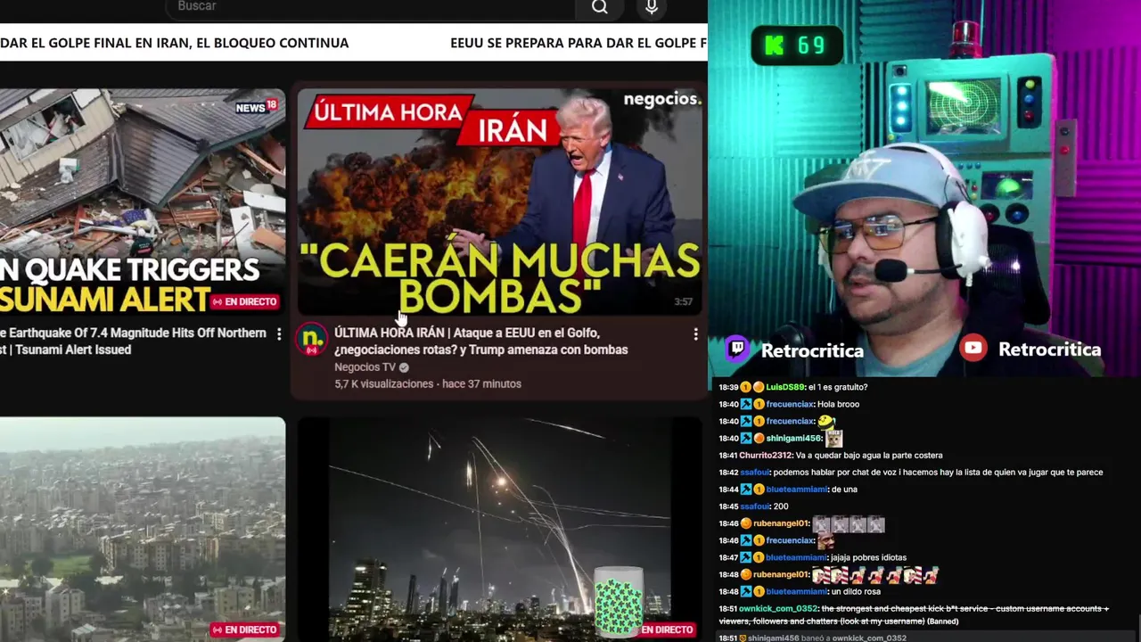The height and width of the screenshot is (642, 1141).
Task: Click blueteammiami message 'de una'
Action: click(844, 490)
